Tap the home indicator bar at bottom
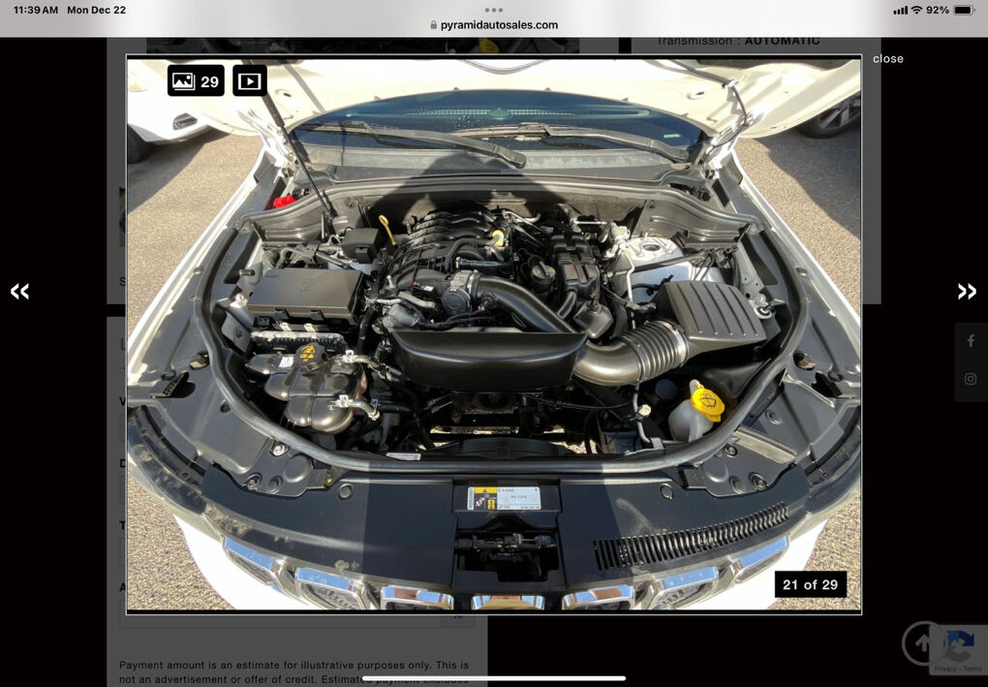Viewport: 988px width, 687px height. 494,678
